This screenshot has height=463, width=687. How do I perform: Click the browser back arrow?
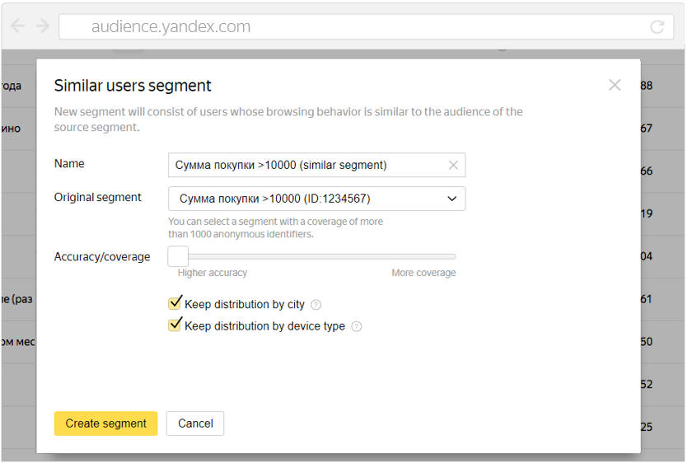click(17, 26)
